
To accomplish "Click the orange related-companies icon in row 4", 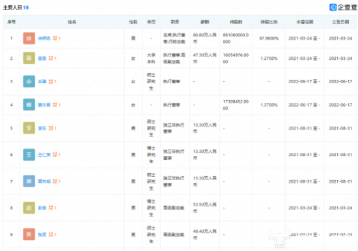I will tap(55, 105).
